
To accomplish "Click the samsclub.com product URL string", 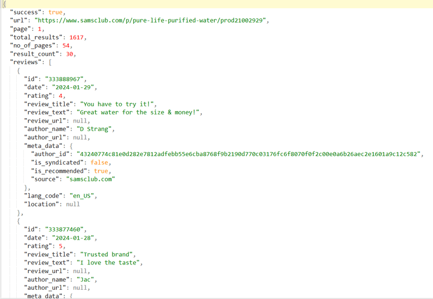I will pos(150,21).
